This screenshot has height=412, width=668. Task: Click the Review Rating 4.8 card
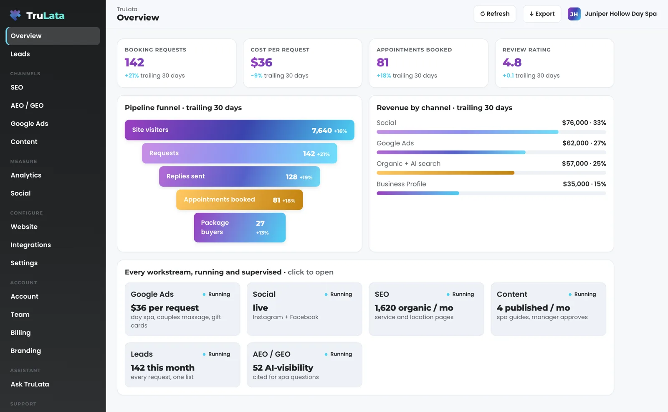pos(554,63)
